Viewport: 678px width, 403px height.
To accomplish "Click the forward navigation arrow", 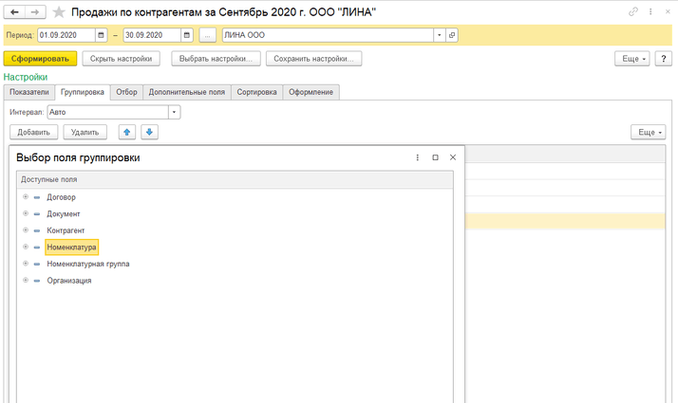I will click(34, 11).
